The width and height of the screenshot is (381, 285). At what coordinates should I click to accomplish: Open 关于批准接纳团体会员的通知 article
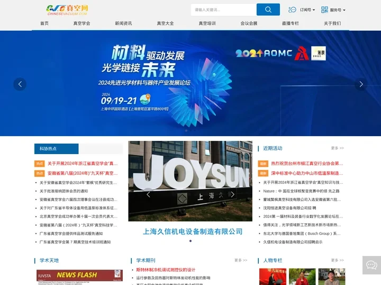[x=63, y=191]
